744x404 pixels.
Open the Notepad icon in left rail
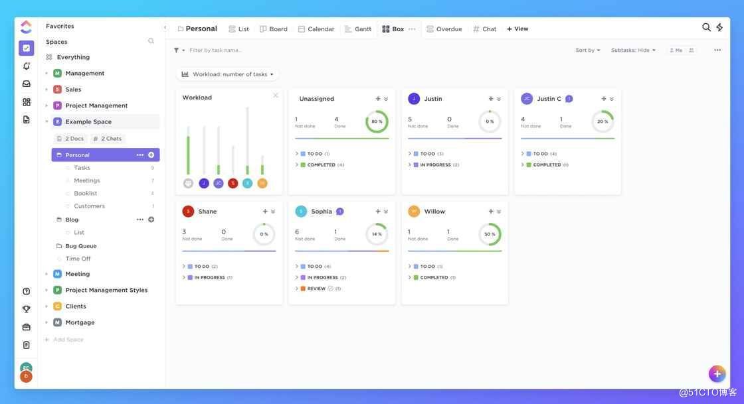(x=26, y=345)
